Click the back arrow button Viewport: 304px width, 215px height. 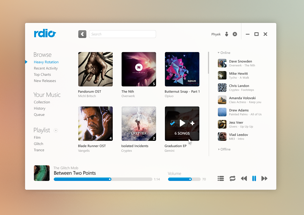click(x=82, y=34)
